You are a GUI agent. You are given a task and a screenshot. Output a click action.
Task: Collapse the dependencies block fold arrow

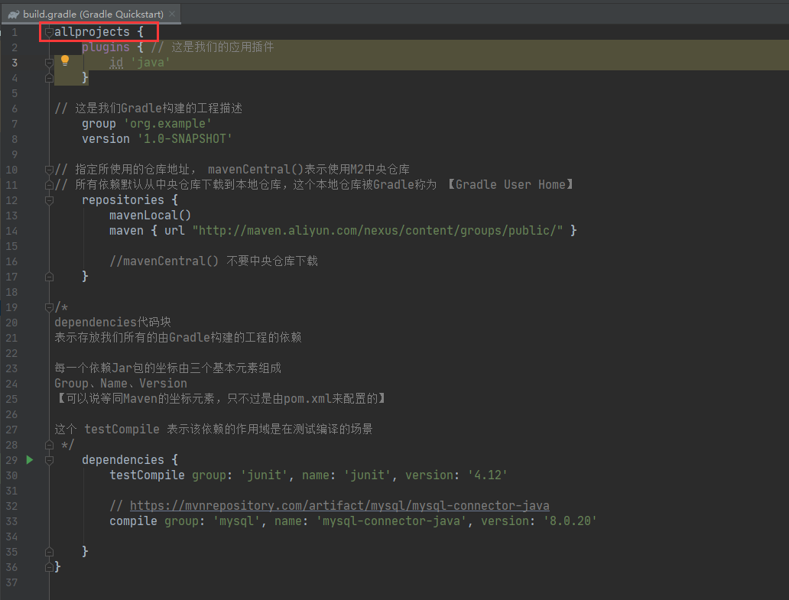pos(48,459)
